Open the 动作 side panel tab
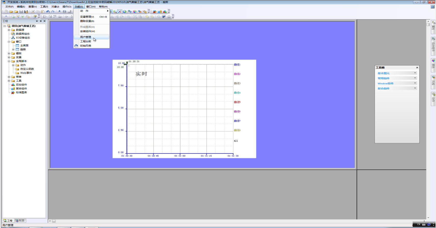Screen dimensions: 436x228 point(433,99)
